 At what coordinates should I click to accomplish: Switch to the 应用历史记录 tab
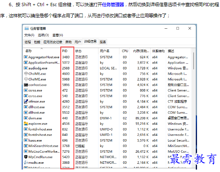[53, 42]
